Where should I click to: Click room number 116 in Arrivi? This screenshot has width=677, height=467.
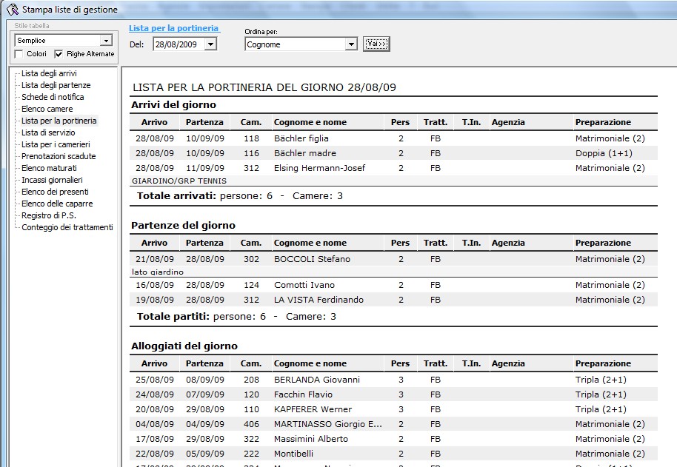[251, 153]
